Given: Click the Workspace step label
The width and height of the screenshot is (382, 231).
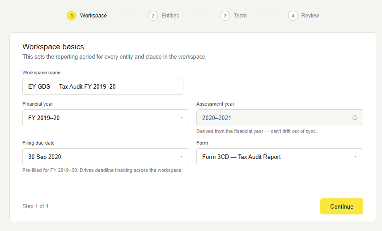Looking at the screenshot, I should click(93, 16).
